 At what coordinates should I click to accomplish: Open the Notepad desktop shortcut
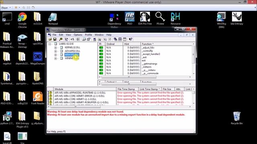point(53,19)
